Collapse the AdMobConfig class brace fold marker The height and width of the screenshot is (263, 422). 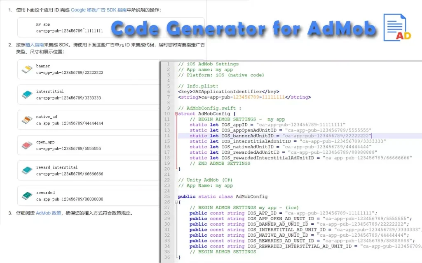point(176,203)
